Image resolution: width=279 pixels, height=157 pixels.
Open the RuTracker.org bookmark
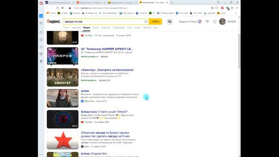[x=89, y=13]
